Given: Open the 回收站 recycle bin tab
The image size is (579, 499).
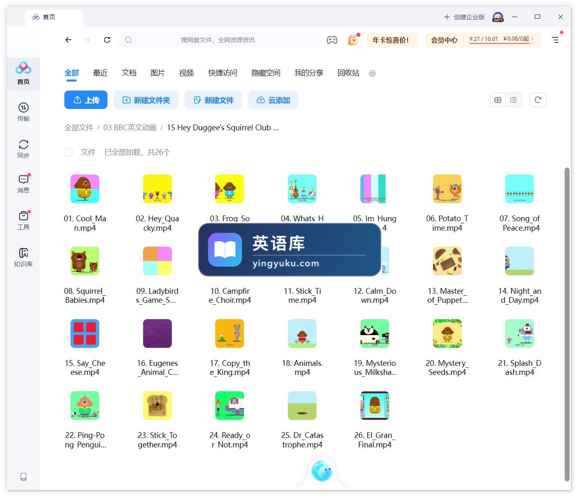Looking at the screenshot, I should pos(349,73).
